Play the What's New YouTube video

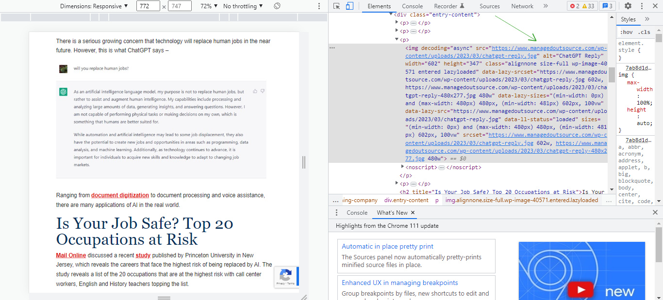coord(581,290)
